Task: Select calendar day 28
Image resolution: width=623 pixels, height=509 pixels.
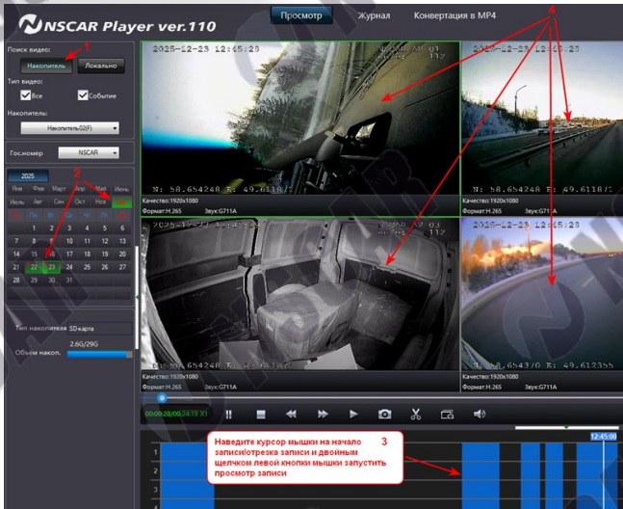Action: pos(16,280)
